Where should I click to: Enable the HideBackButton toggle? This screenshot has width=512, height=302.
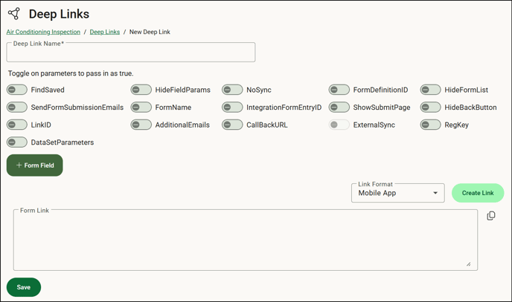coord(430,107)
